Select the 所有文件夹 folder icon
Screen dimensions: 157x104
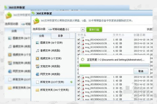coord(37,90)
